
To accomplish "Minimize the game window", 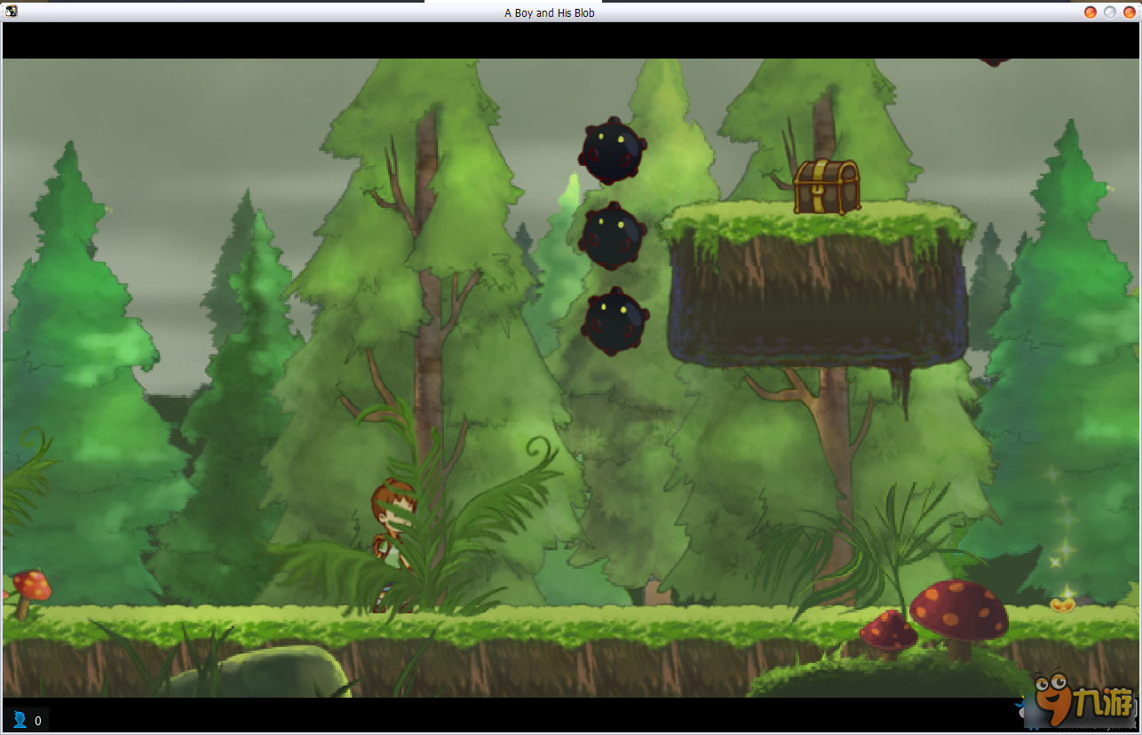I will [x=1090, y=12].
